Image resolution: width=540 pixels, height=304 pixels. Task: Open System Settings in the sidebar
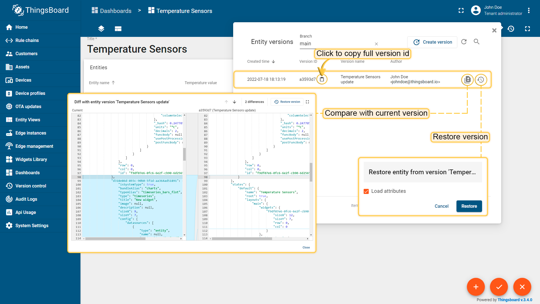(x=40, y=226)
